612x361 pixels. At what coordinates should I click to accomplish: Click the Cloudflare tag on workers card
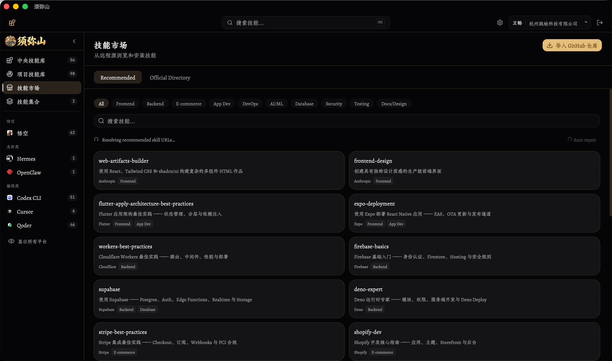pos(107,267)
